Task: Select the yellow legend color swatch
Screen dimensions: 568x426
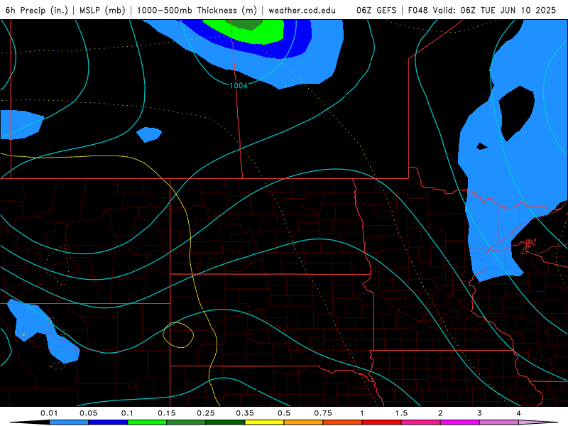Action: 264,422
